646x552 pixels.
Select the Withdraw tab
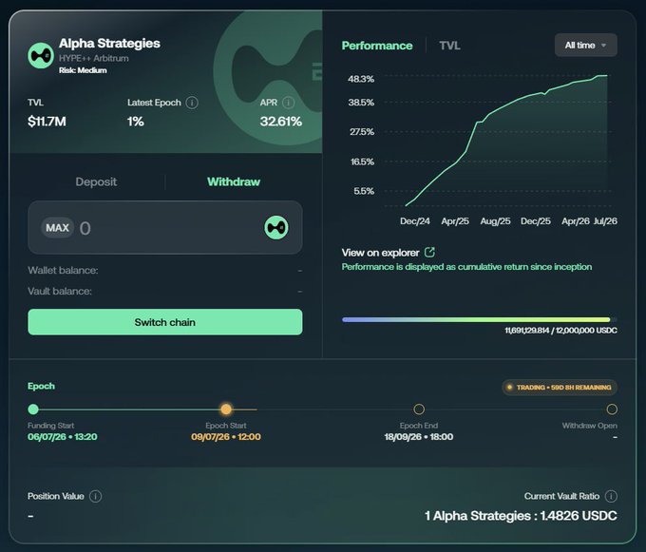pos(234,181)
